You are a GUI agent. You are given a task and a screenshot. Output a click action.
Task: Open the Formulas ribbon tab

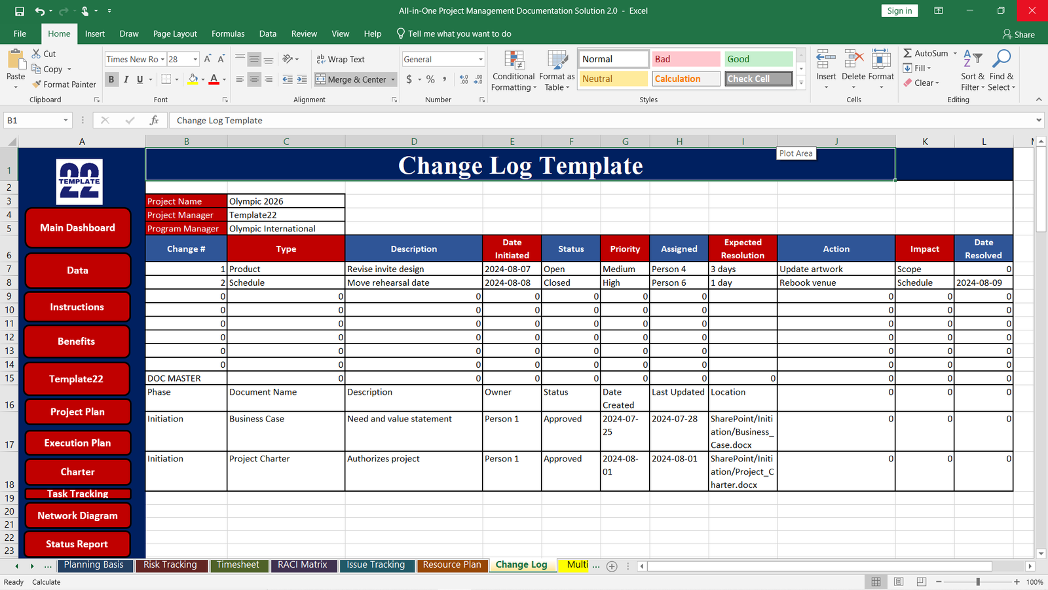click(228, 33)
